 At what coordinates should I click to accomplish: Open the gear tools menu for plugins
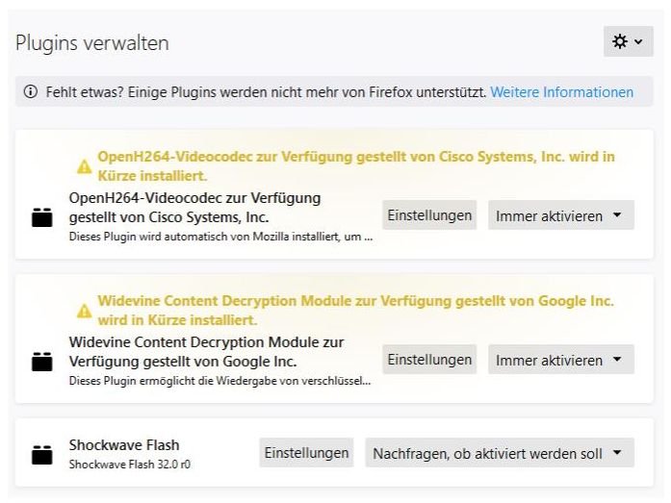pos(628,42)
